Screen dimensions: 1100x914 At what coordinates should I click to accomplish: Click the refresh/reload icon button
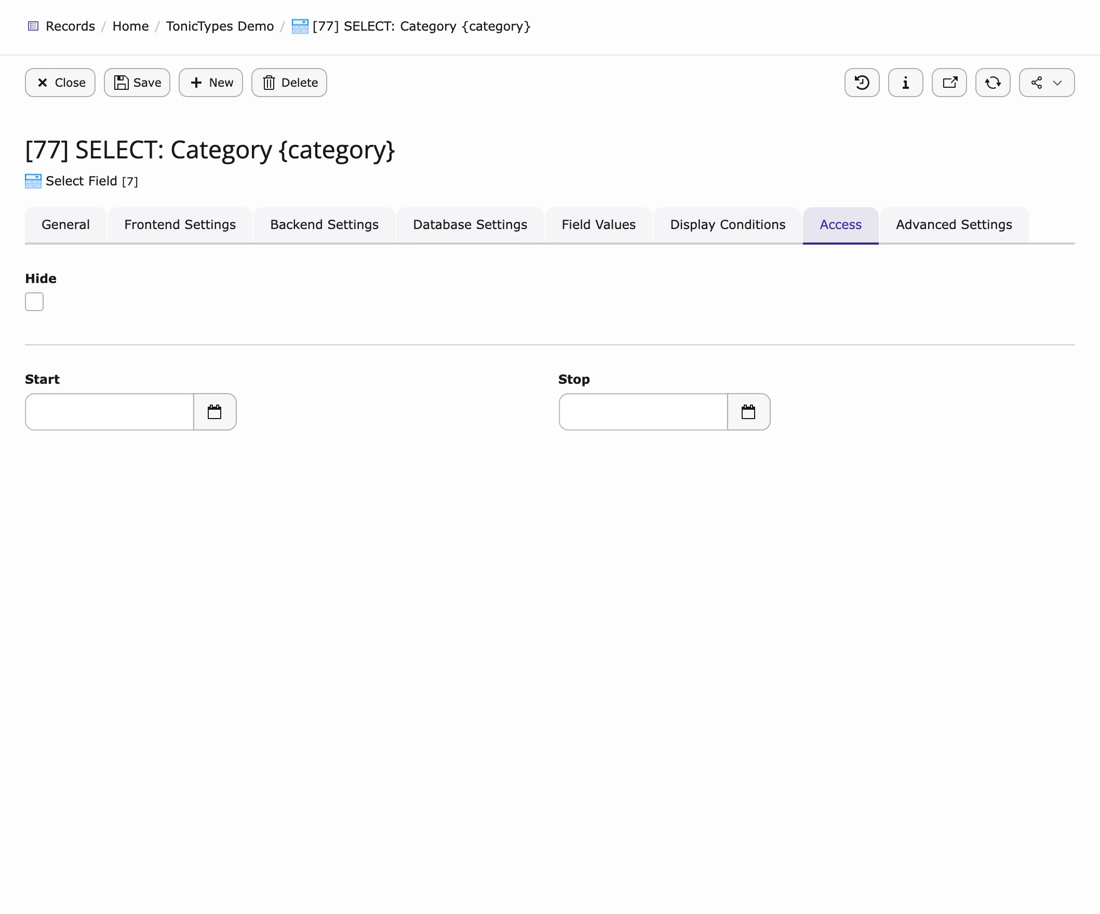tap(992, 83)
